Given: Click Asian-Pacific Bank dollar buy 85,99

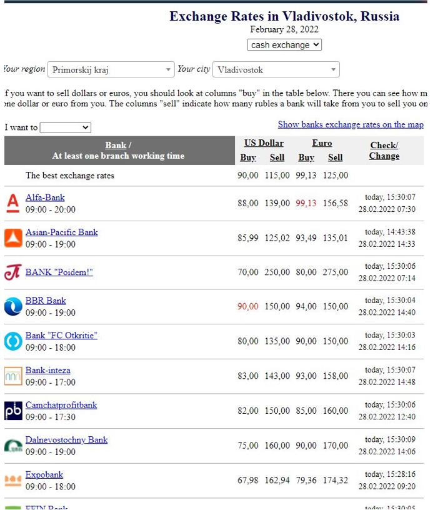Looking at the screenshot, I should 247,238.
